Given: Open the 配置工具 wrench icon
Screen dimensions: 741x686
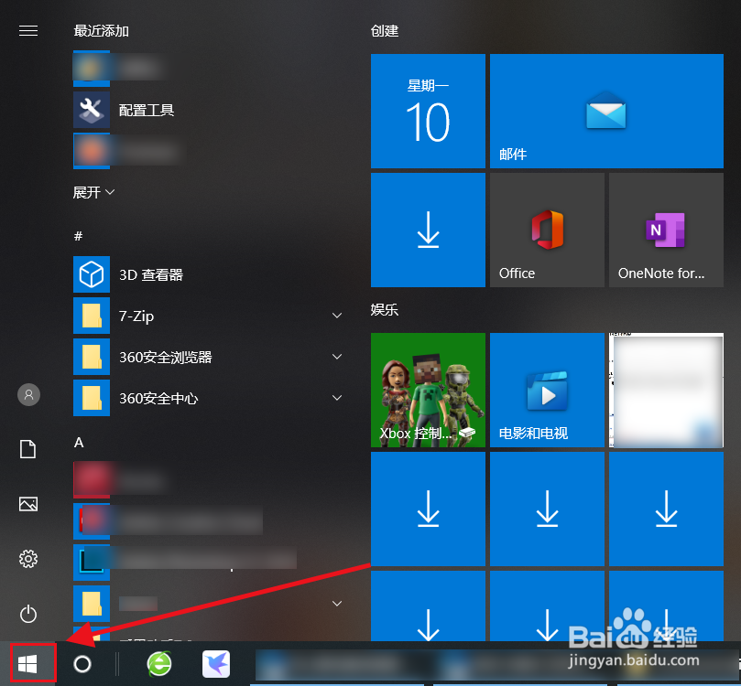Looking at the screenshot, I should 92,110.
